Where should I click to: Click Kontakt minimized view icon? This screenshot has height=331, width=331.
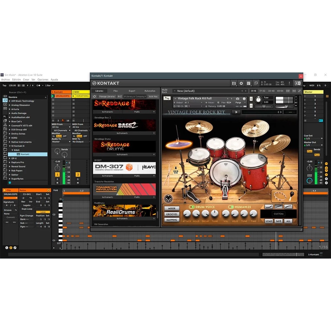pyautogui.click(x=256, y=83)
